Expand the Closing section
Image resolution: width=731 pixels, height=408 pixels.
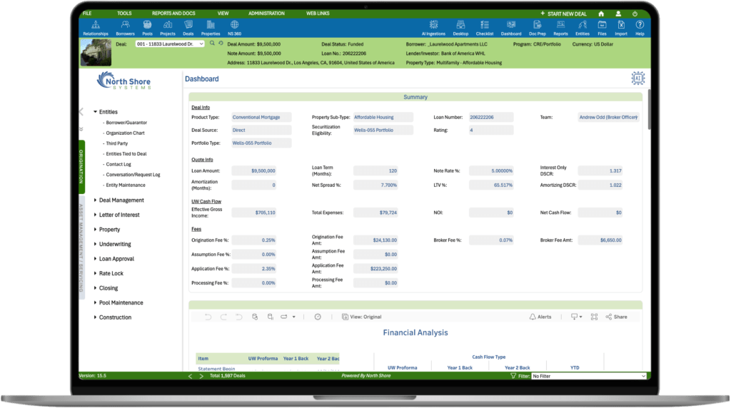(x=95, y=288)
